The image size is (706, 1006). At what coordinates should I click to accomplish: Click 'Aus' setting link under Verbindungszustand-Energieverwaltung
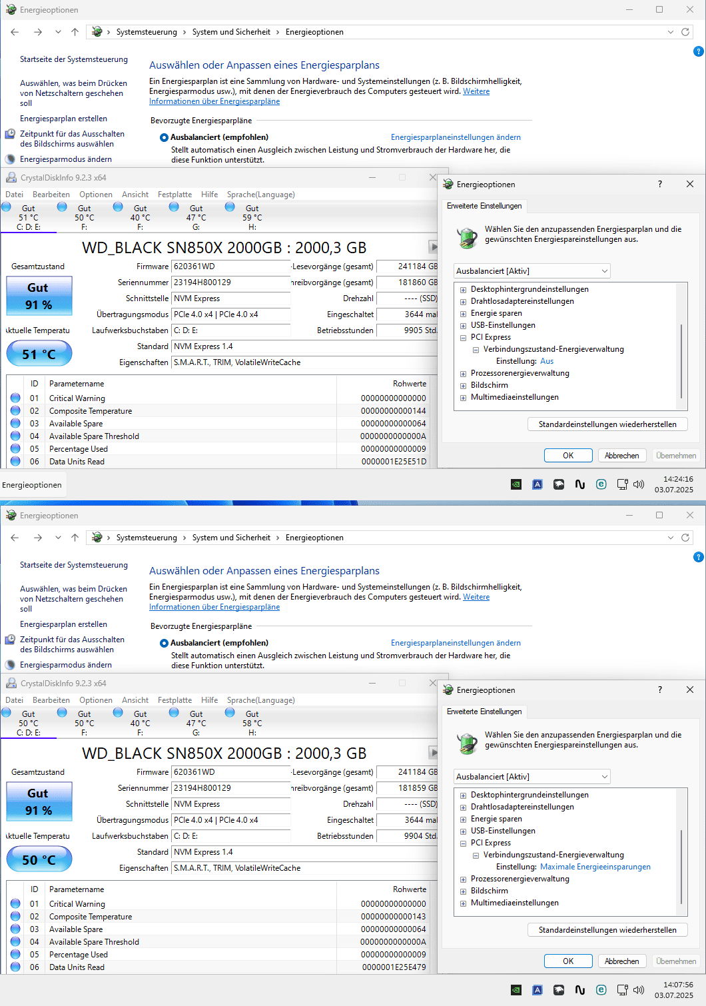[x=547, y=361]
